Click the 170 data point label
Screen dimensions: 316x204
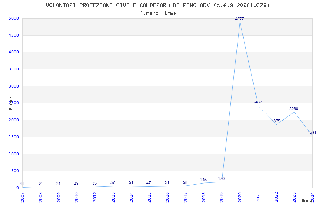pyautogui.click(x=221, y=178)
